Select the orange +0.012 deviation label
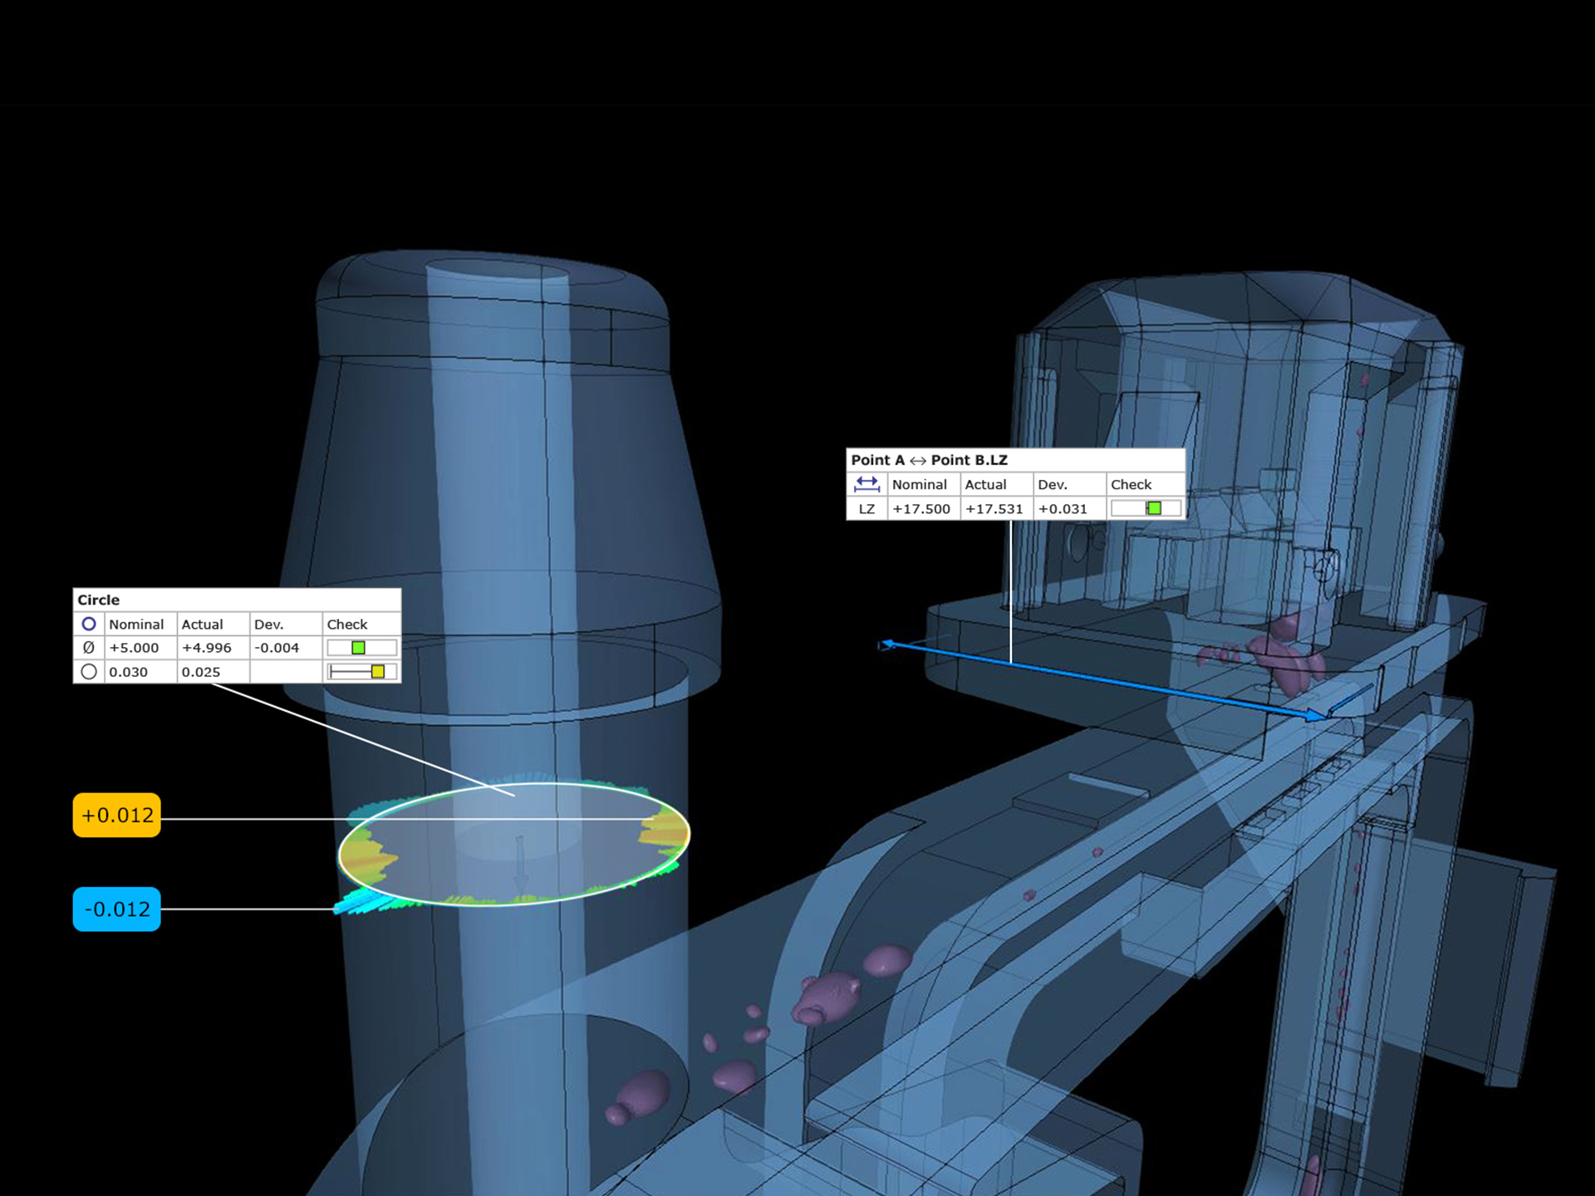Image resolution: width=1595 pixels, height=1196 pixels. point(117,815)
